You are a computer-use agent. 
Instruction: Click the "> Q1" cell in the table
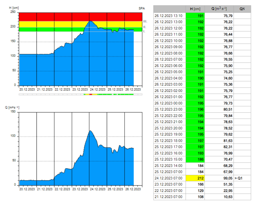click(242, 178)
